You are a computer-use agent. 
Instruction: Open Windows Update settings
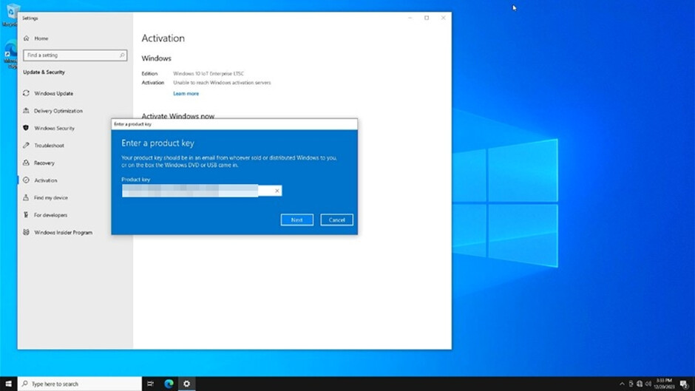click(54, 94)
